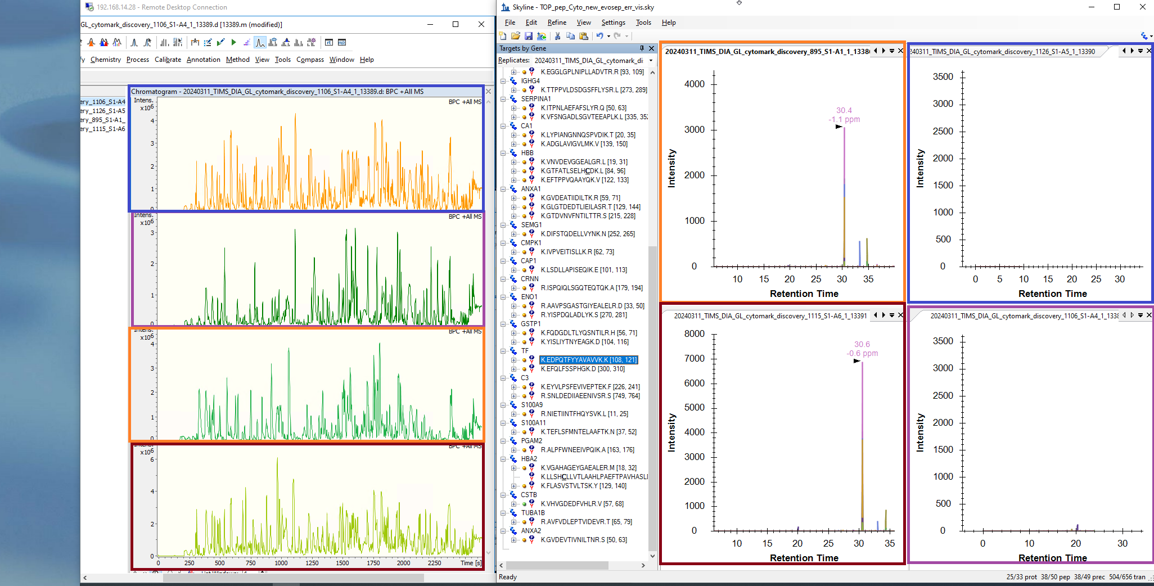Select peptide K.EFQLFSSPHGK.D in targets tree
Viewport: 1154px width, 586px height.
(x=582, y=369)
